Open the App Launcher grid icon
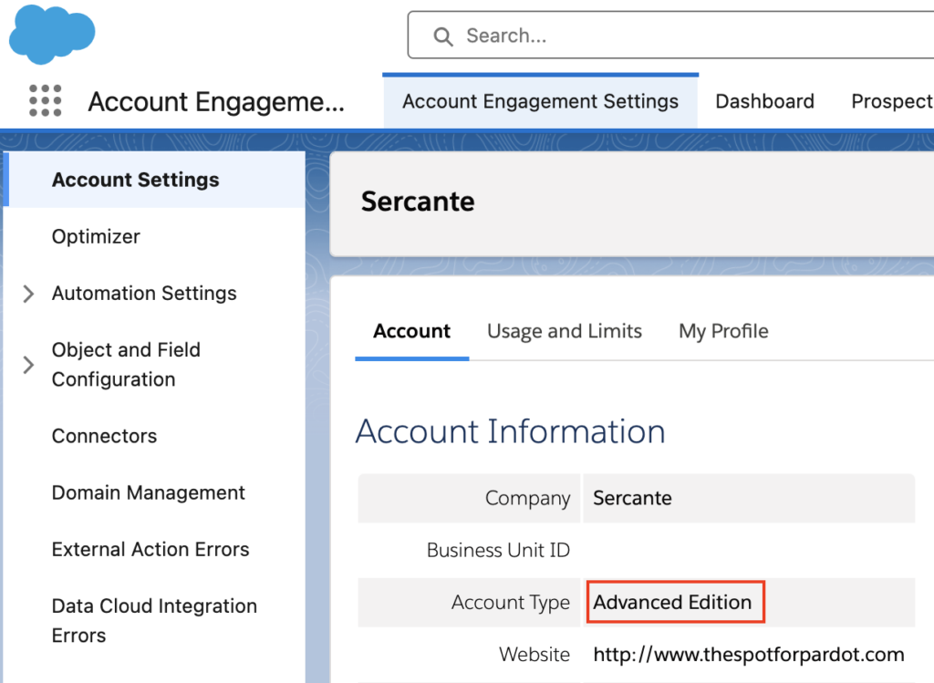 point(45,101)
